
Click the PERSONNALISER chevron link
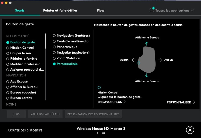click(x=181, y=102)
